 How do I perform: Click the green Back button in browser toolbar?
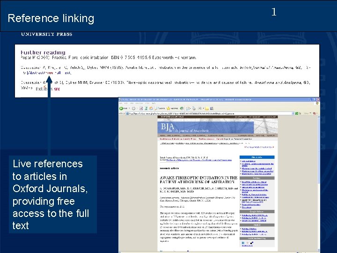tap(124, 108)
